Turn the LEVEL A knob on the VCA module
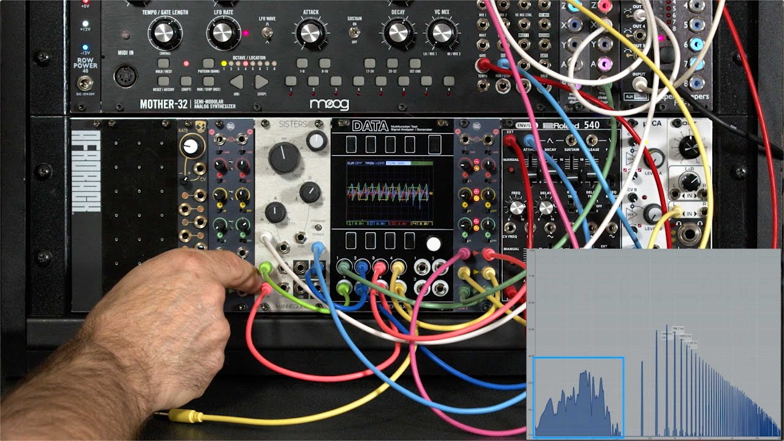The height and width of the screenshot is (441, 784). [654, 159]
